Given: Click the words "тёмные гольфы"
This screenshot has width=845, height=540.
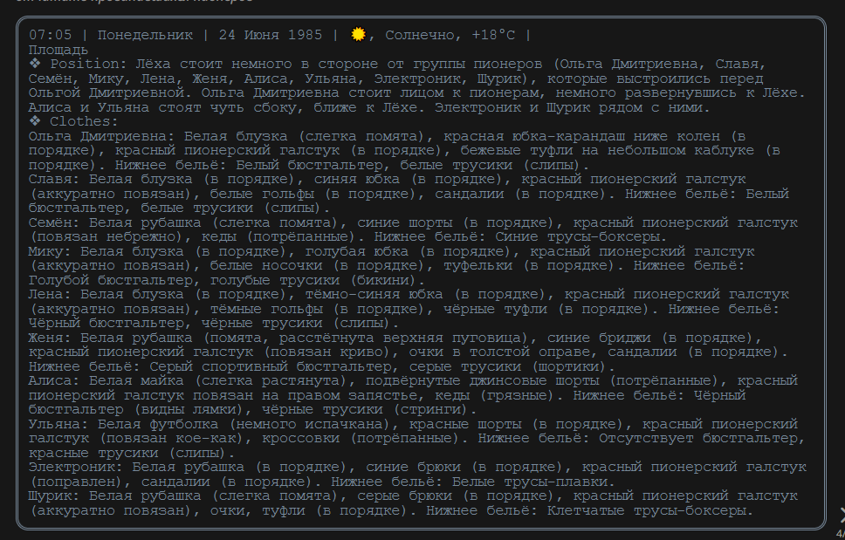Looking at the screenshot, I should click(x=266, y=309).
